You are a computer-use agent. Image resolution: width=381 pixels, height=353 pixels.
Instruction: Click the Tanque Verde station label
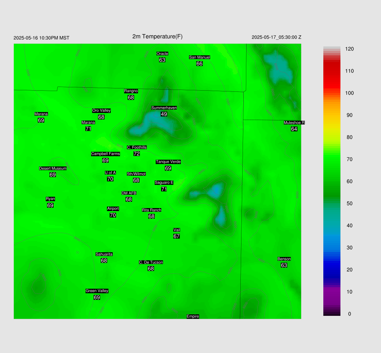click(x=168, y=162)
